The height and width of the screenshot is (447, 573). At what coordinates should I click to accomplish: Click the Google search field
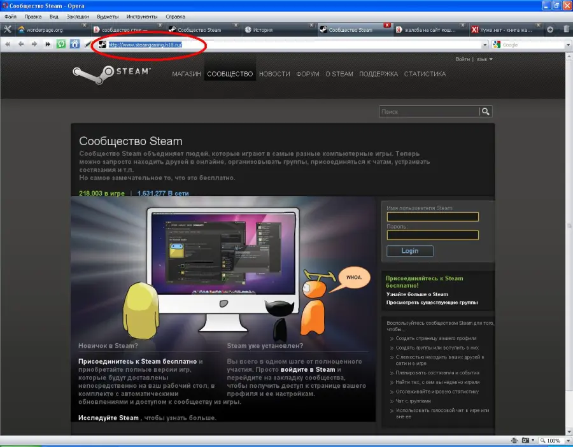533,45
